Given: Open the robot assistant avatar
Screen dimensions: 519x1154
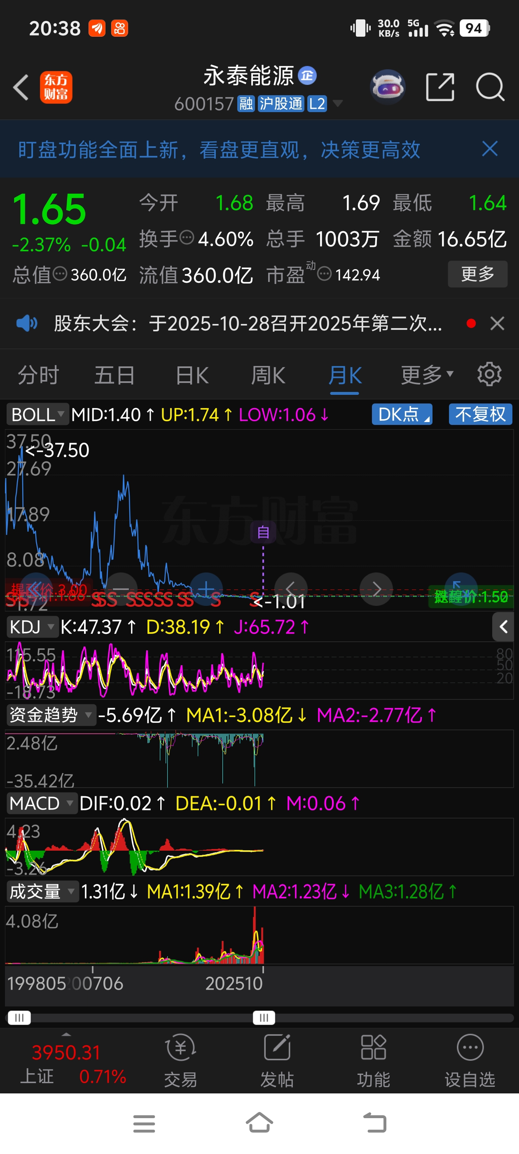Looking at the screenshot, I should [x=387, y=87].
